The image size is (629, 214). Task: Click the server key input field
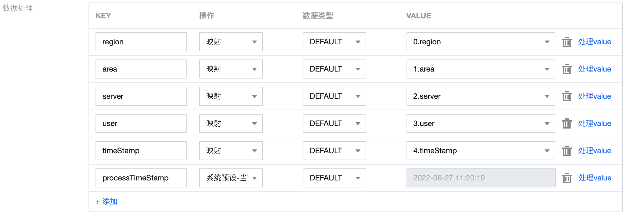141,96
